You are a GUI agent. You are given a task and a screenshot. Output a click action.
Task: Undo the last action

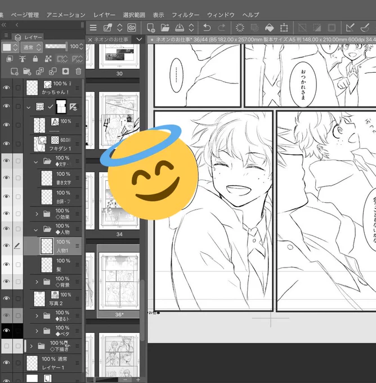pos(207,28)
